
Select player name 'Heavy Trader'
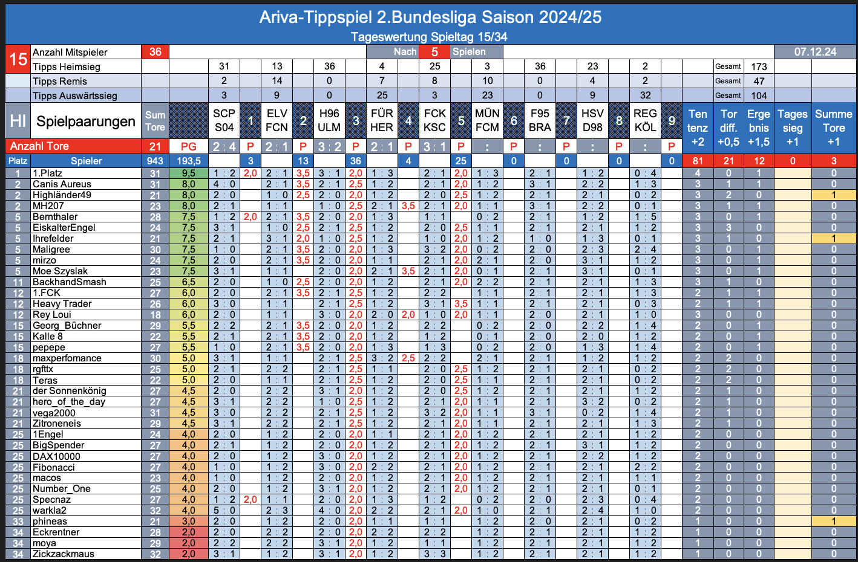click(x=62, y=303)
